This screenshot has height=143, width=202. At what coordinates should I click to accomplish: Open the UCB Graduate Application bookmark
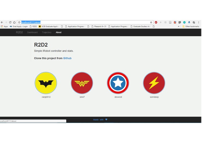49,26
